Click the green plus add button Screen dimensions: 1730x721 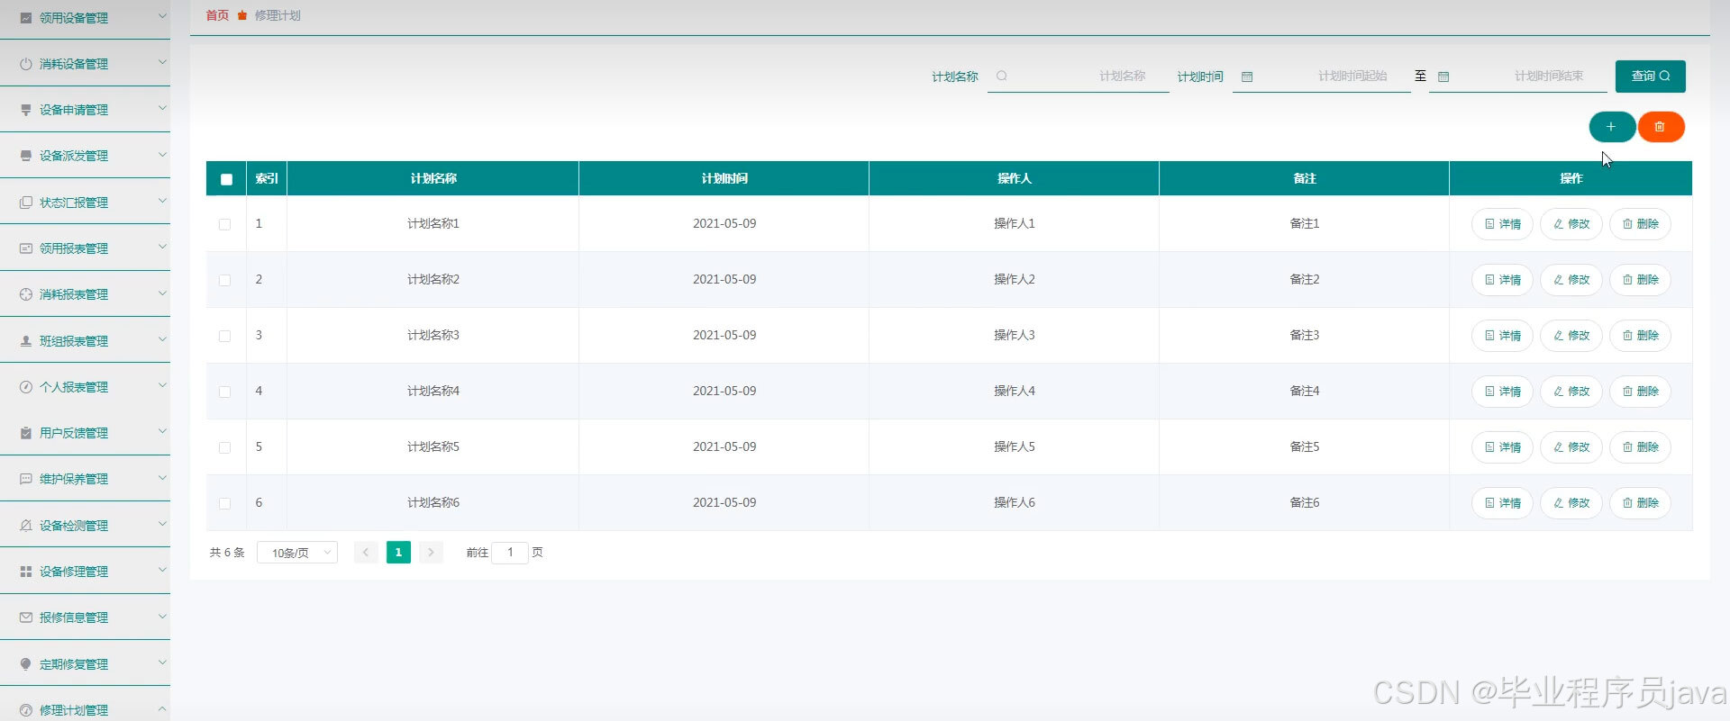(1612, 127)
